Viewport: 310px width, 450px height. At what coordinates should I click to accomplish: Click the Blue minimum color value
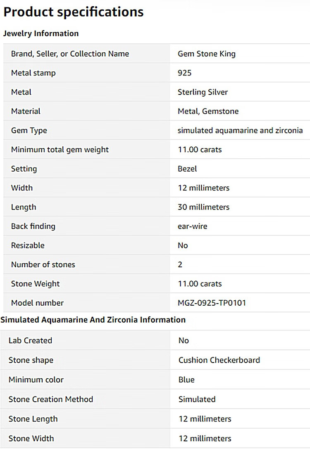point(186,379)
